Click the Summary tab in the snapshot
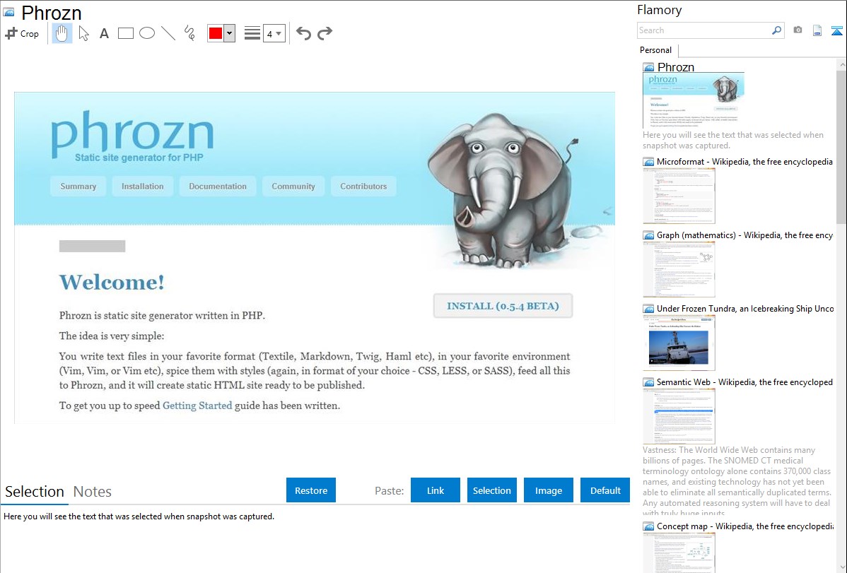 [x=78, y=187]
